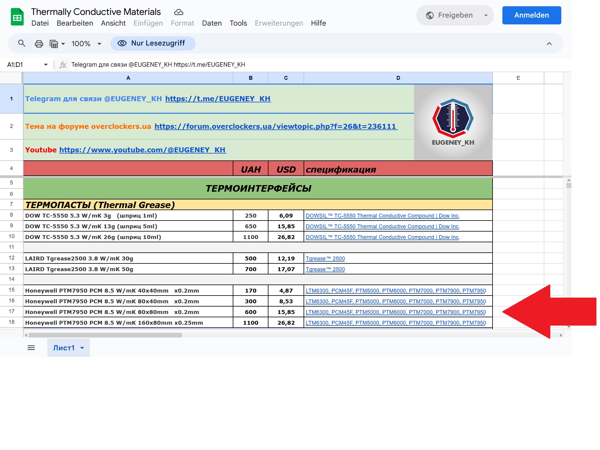Click the vertical scrollbar thumb
600x450 pixels.
569,186
